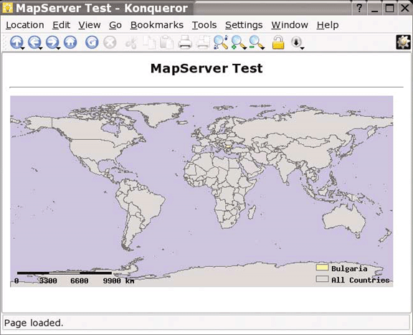Click the title bar help question mark
The height and width of the screenshot is (335, 413).
[359, 8]
